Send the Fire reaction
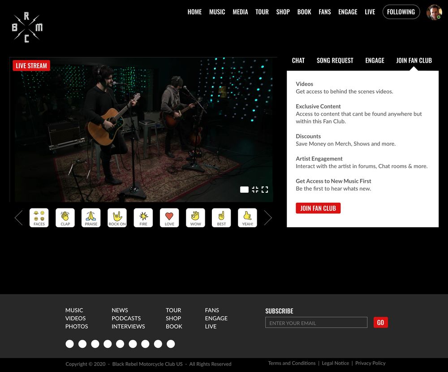448x372 pixels. click(143, 217)
